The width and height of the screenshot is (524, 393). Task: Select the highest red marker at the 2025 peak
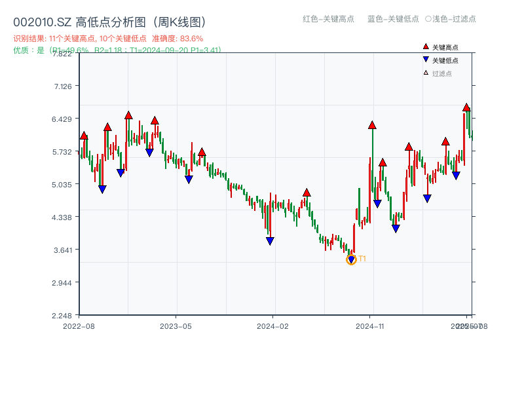point(466,107)
